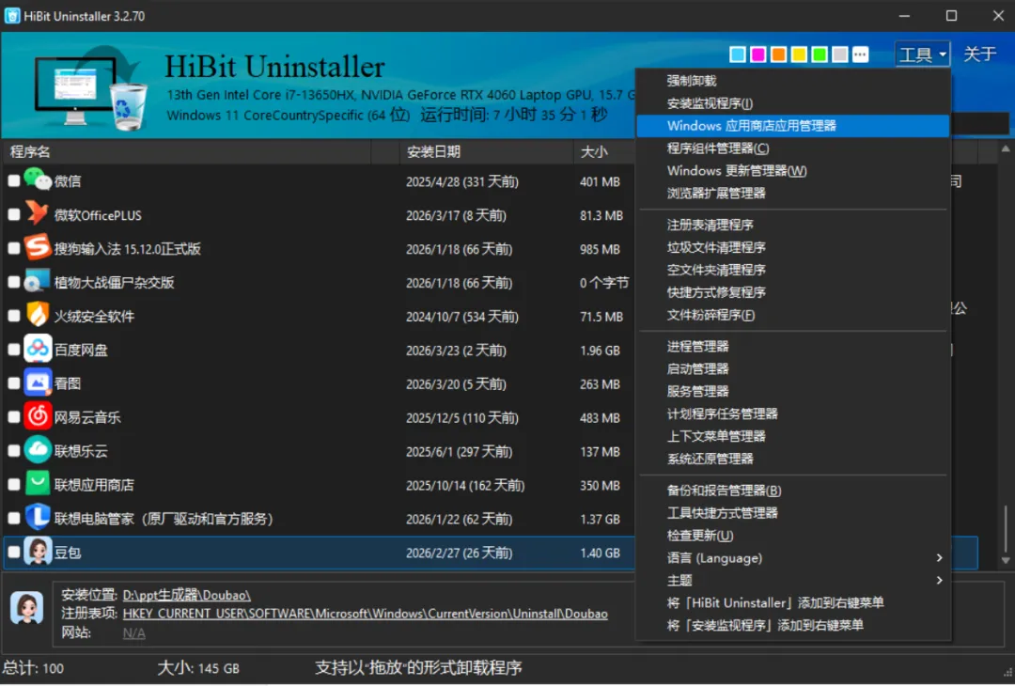Pick the yellow theme color swatch
This screenshot has width=1015, height=686.
[799, 55]
